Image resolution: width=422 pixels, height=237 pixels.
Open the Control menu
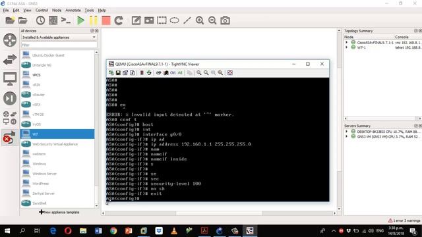click(x=42, y=11)
